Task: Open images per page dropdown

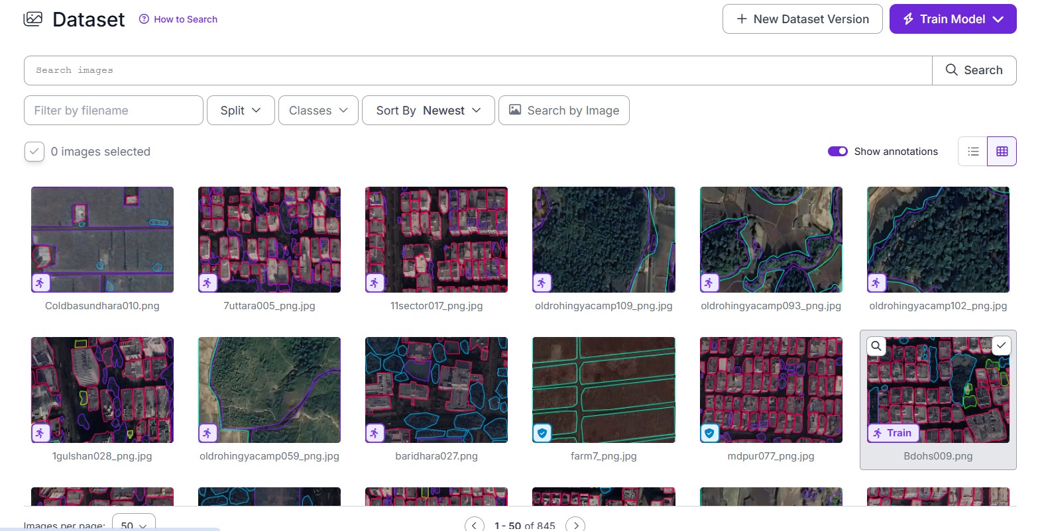Action: point(133,524)
